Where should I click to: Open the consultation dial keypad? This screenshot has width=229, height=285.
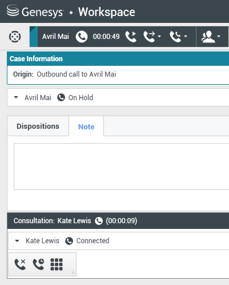tap(57, 264)
